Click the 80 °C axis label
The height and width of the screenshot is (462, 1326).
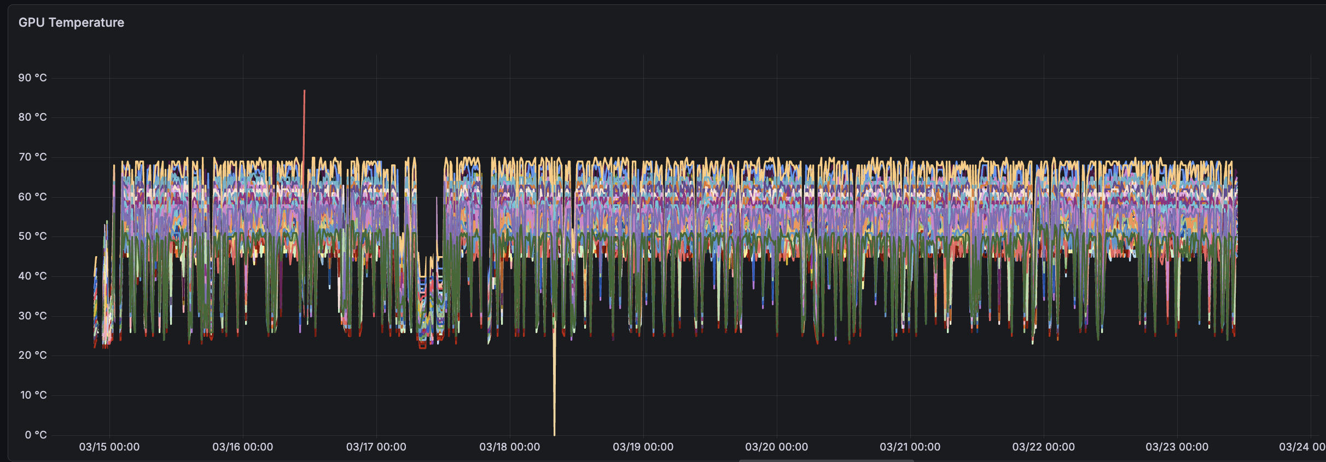(32, 117)
